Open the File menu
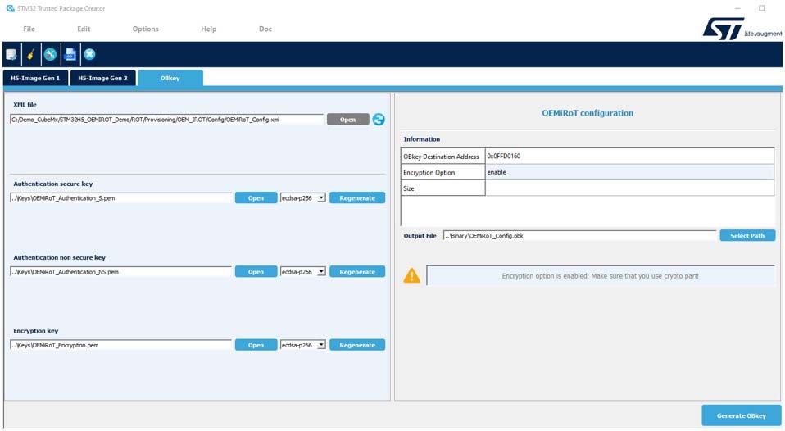The image size is (785, 431). [x=29, y=29]
